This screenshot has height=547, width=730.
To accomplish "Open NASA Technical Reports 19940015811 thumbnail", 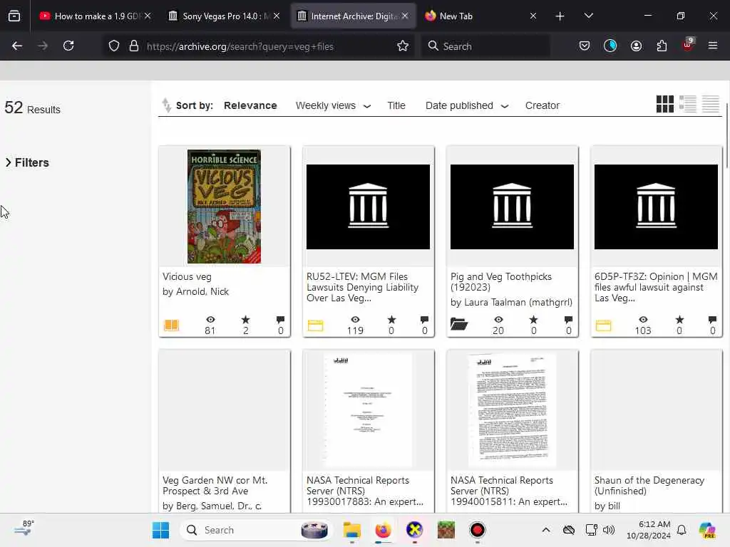I will (512, 410).
